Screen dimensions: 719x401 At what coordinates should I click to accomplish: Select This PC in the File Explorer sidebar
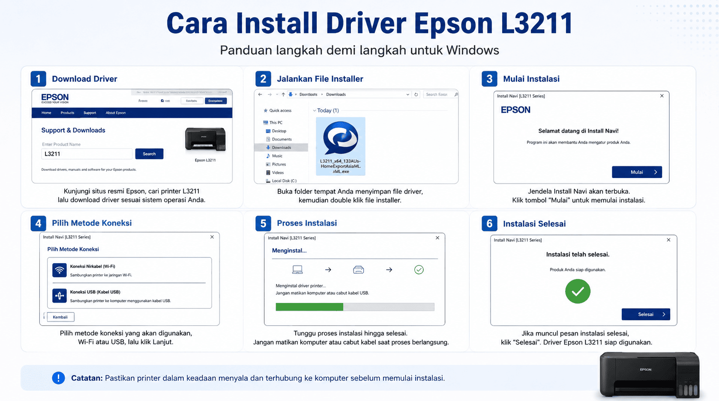[273, 122]
